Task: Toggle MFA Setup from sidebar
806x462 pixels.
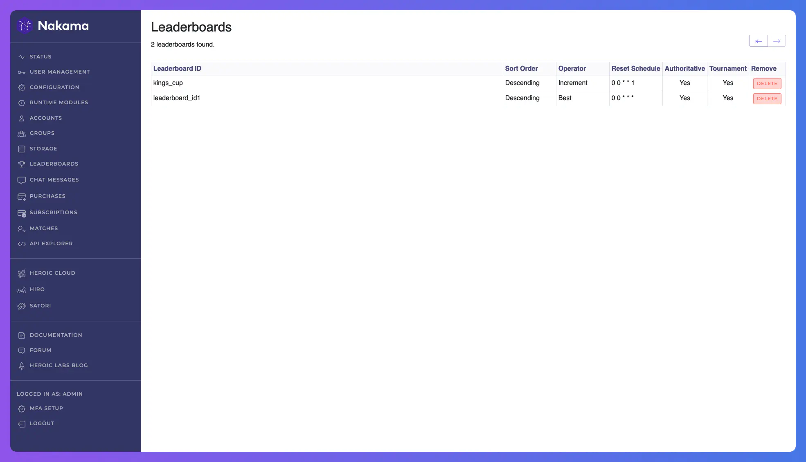Action: pyautogui.click(x=46, y=409)
